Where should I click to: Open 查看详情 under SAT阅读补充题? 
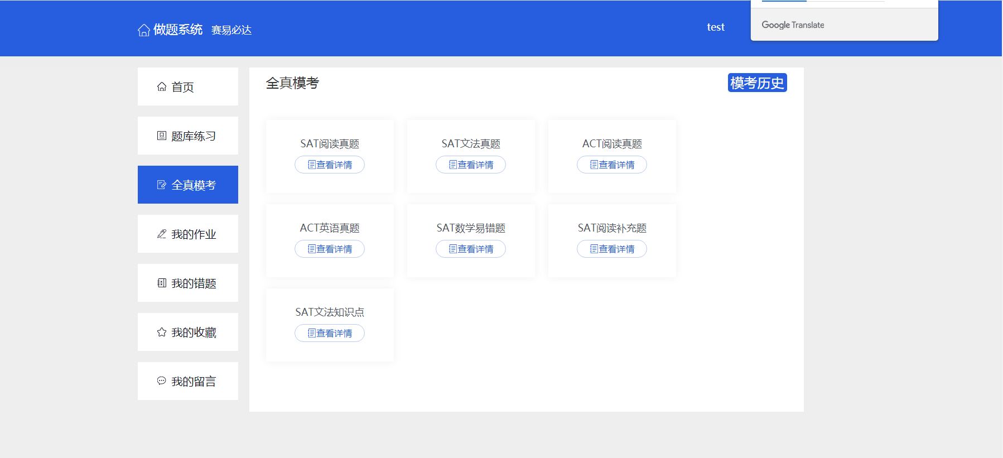click(x=612, y=249)
